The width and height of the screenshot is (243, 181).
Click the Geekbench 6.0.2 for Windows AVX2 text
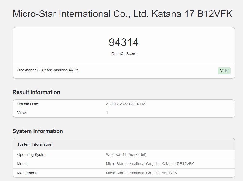[x=47, y=70]
